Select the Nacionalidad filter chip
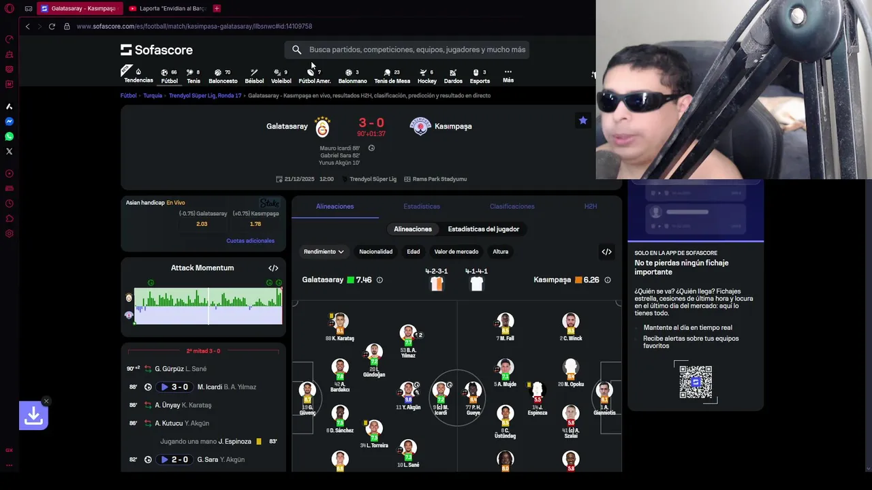The width and height of the screenshot is (872, 490). point(376,252)
